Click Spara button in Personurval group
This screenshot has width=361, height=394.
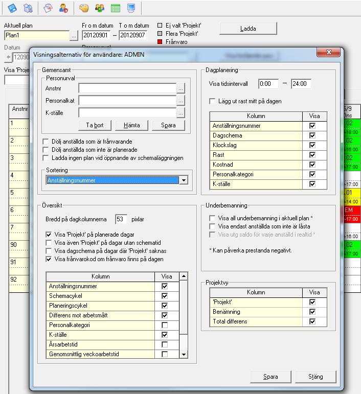click(x=168, y=125)
